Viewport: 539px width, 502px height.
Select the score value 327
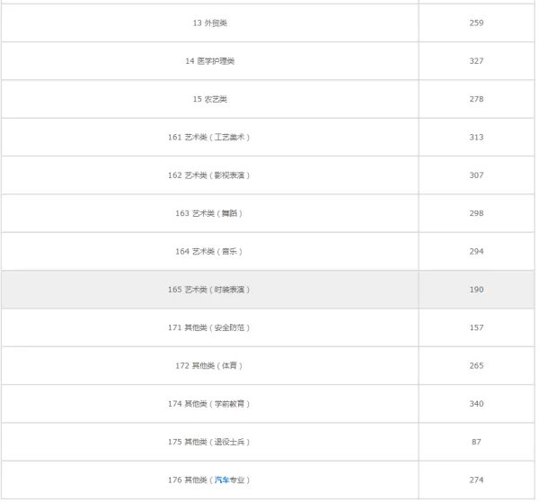click(476, 61)
